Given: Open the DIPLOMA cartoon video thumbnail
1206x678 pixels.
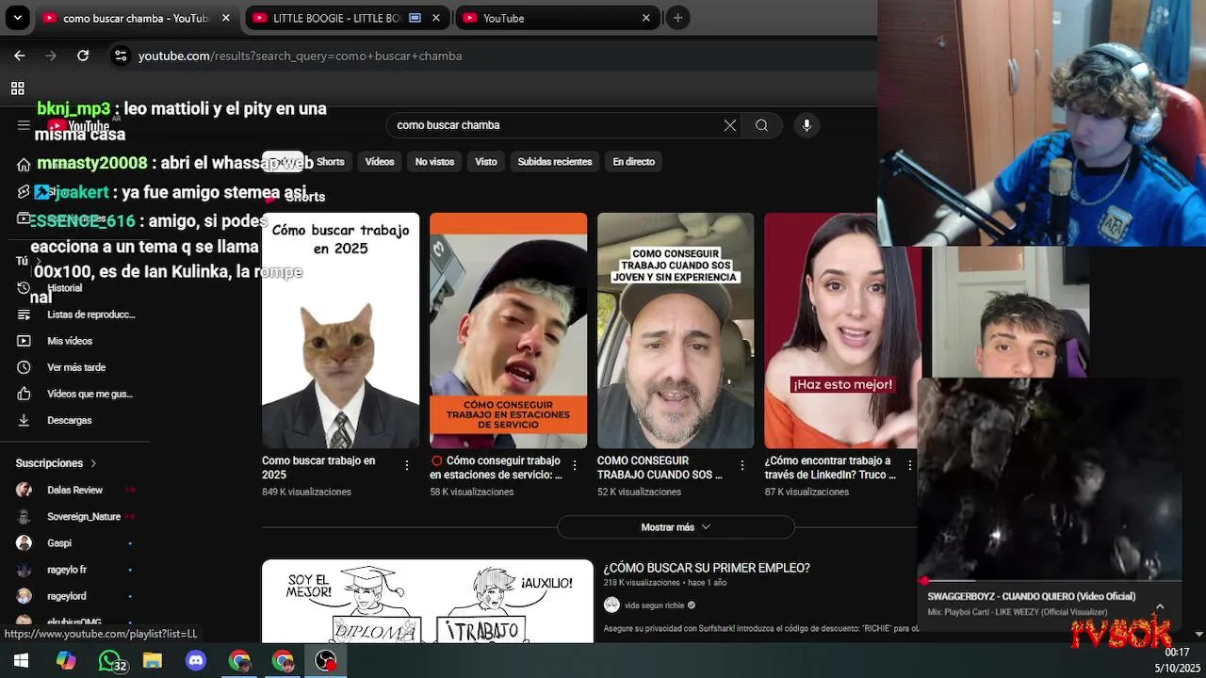Looking at the screenshot, I should point(428,602).
